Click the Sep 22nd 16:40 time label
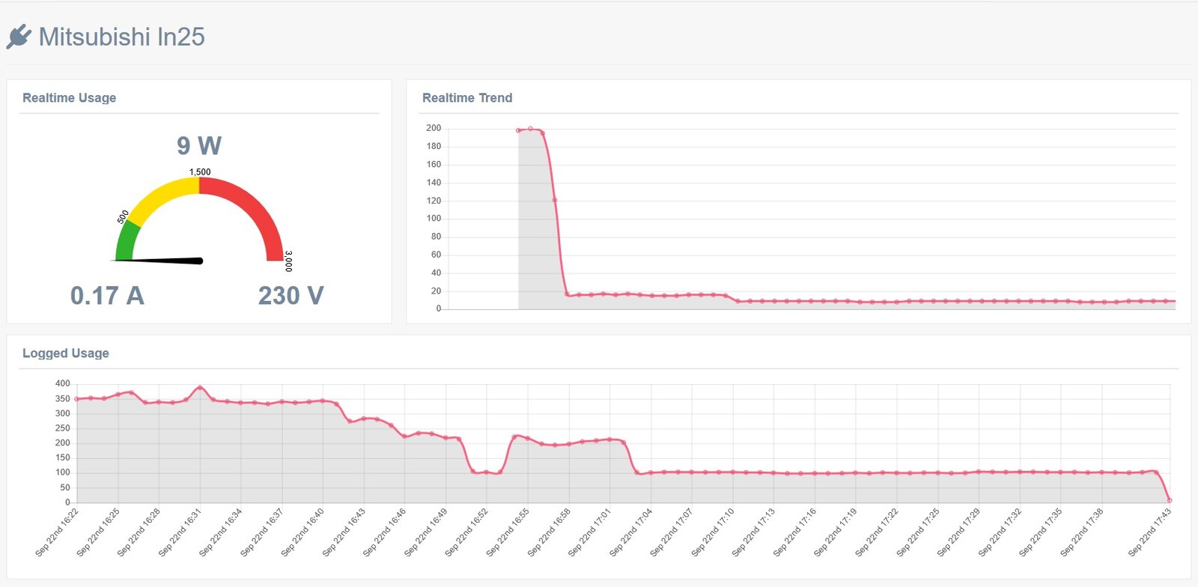Viewport: 1198px width, 587px height. pyautogui.click(x=302, y=532)
